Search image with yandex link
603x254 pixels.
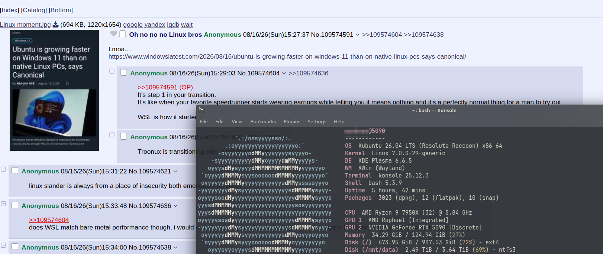[155, 25]
